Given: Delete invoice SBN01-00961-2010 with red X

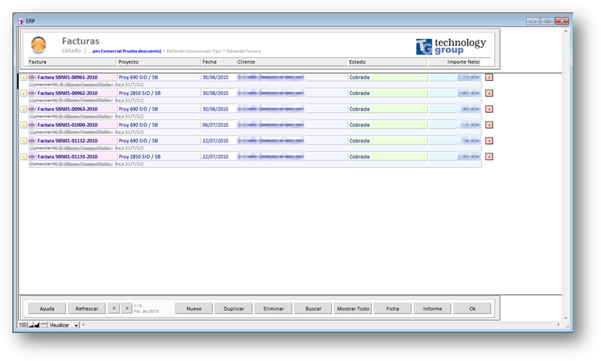Looking at the screenshot, I should (x=489, y=77).
